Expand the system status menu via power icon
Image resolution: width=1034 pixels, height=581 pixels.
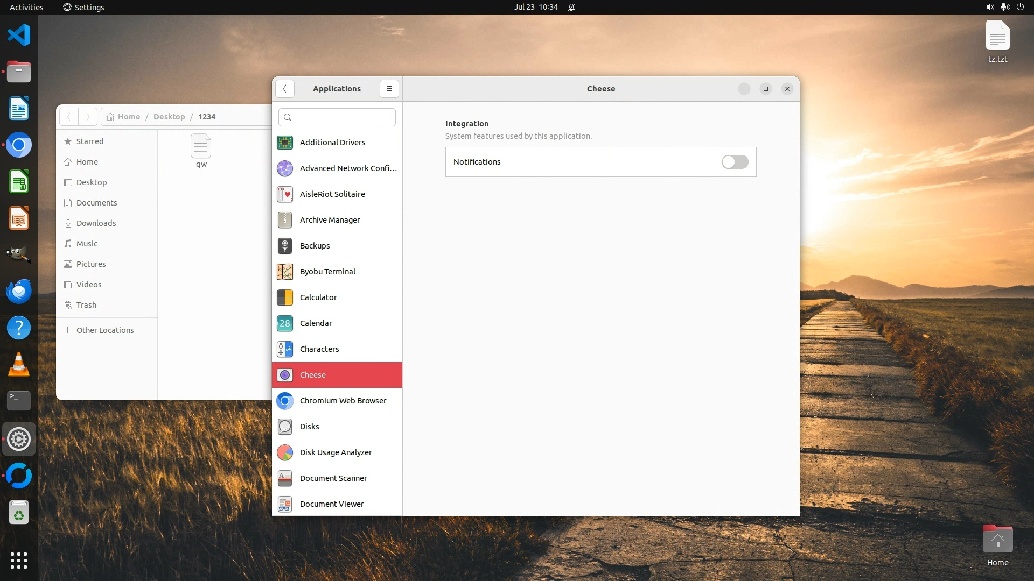click(1020, 7)
